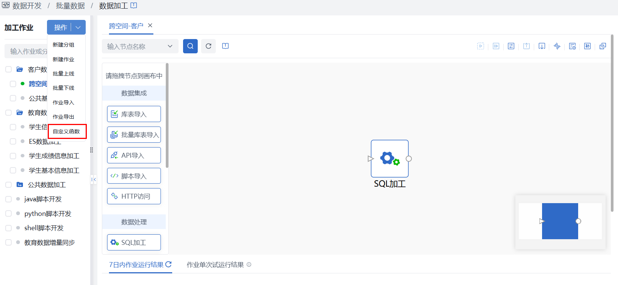This screenshot has width=618, height=285.
Task: Select the 跨空间-客户 tab
Action: (126, 26)
